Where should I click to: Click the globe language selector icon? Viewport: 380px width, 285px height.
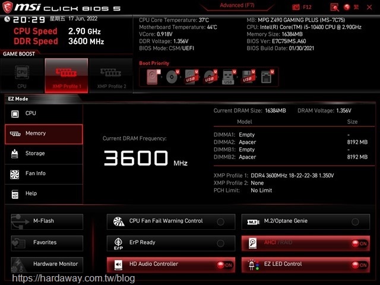pos(347,7)
